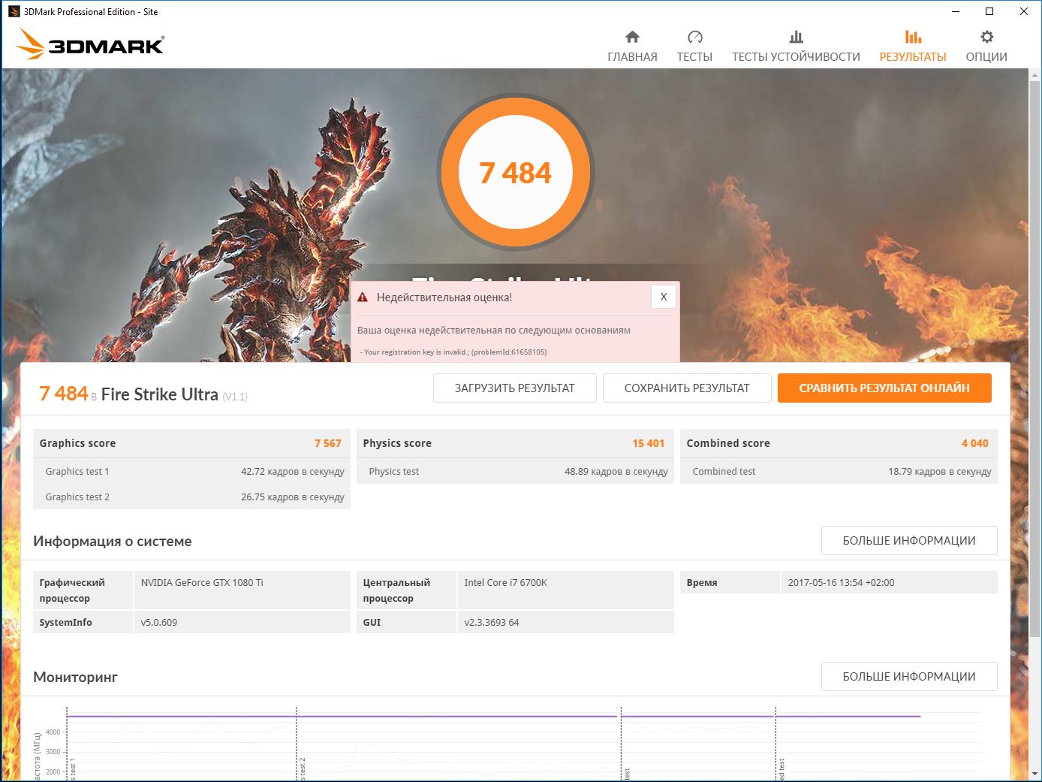Close the 3DMark window
The image size is (1042, 782).
coord(1024,11)
